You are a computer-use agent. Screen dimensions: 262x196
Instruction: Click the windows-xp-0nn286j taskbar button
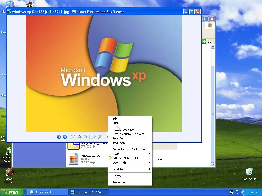point(88,192)
